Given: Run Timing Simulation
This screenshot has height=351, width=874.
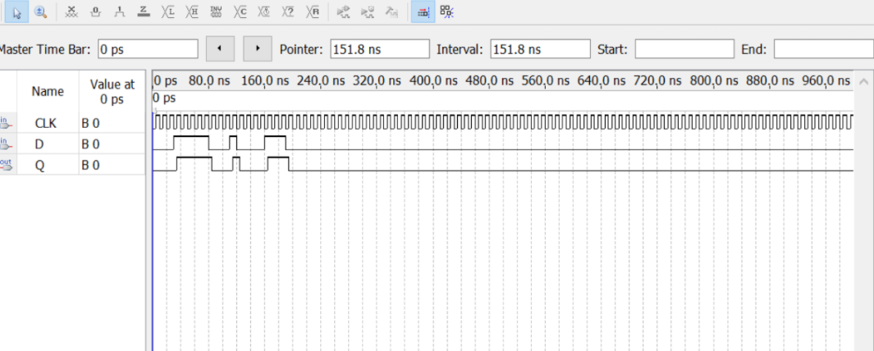Looking at the screenshot, I should pyautogui.click(x=368, y=11).
